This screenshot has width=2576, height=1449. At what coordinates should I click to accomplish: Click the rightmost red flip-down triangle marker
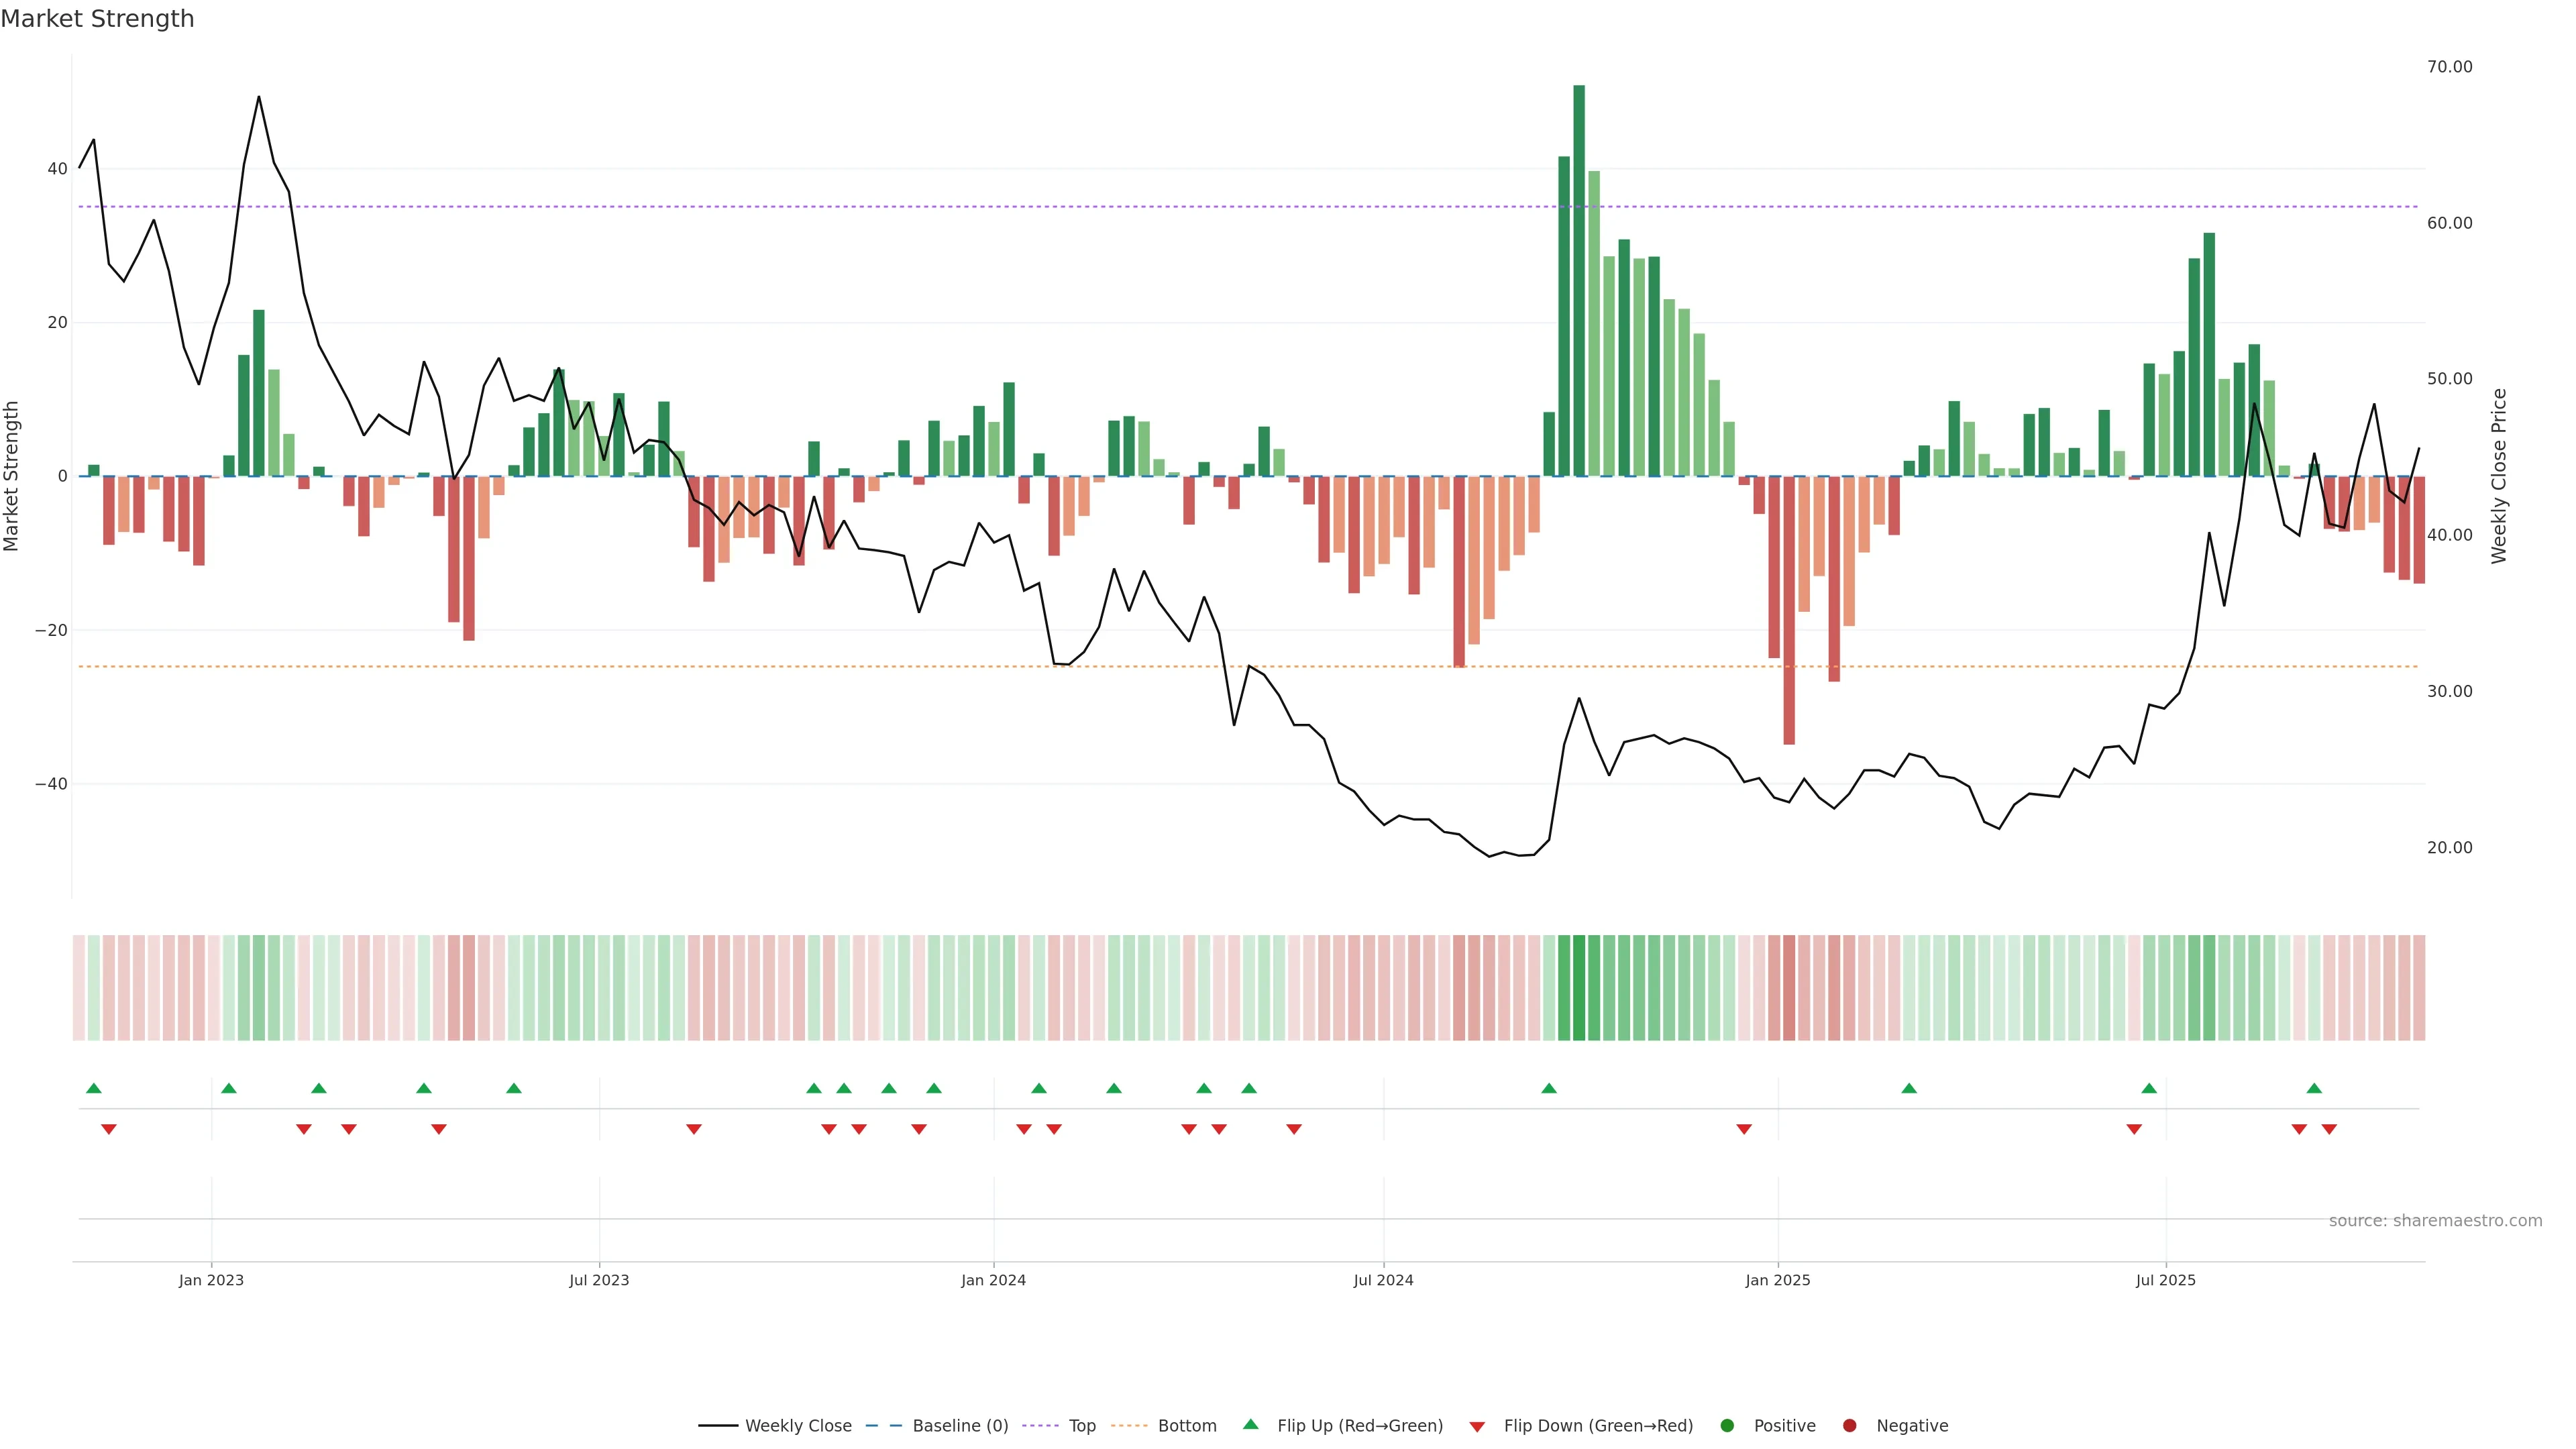2329,1129
